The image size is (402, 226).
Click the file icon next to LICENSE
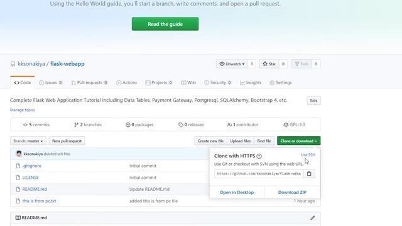pos(18,177)
